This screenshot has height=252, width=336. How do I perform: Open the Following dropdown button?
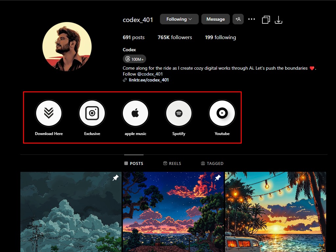pyautogui.click(x=179, y=19)
